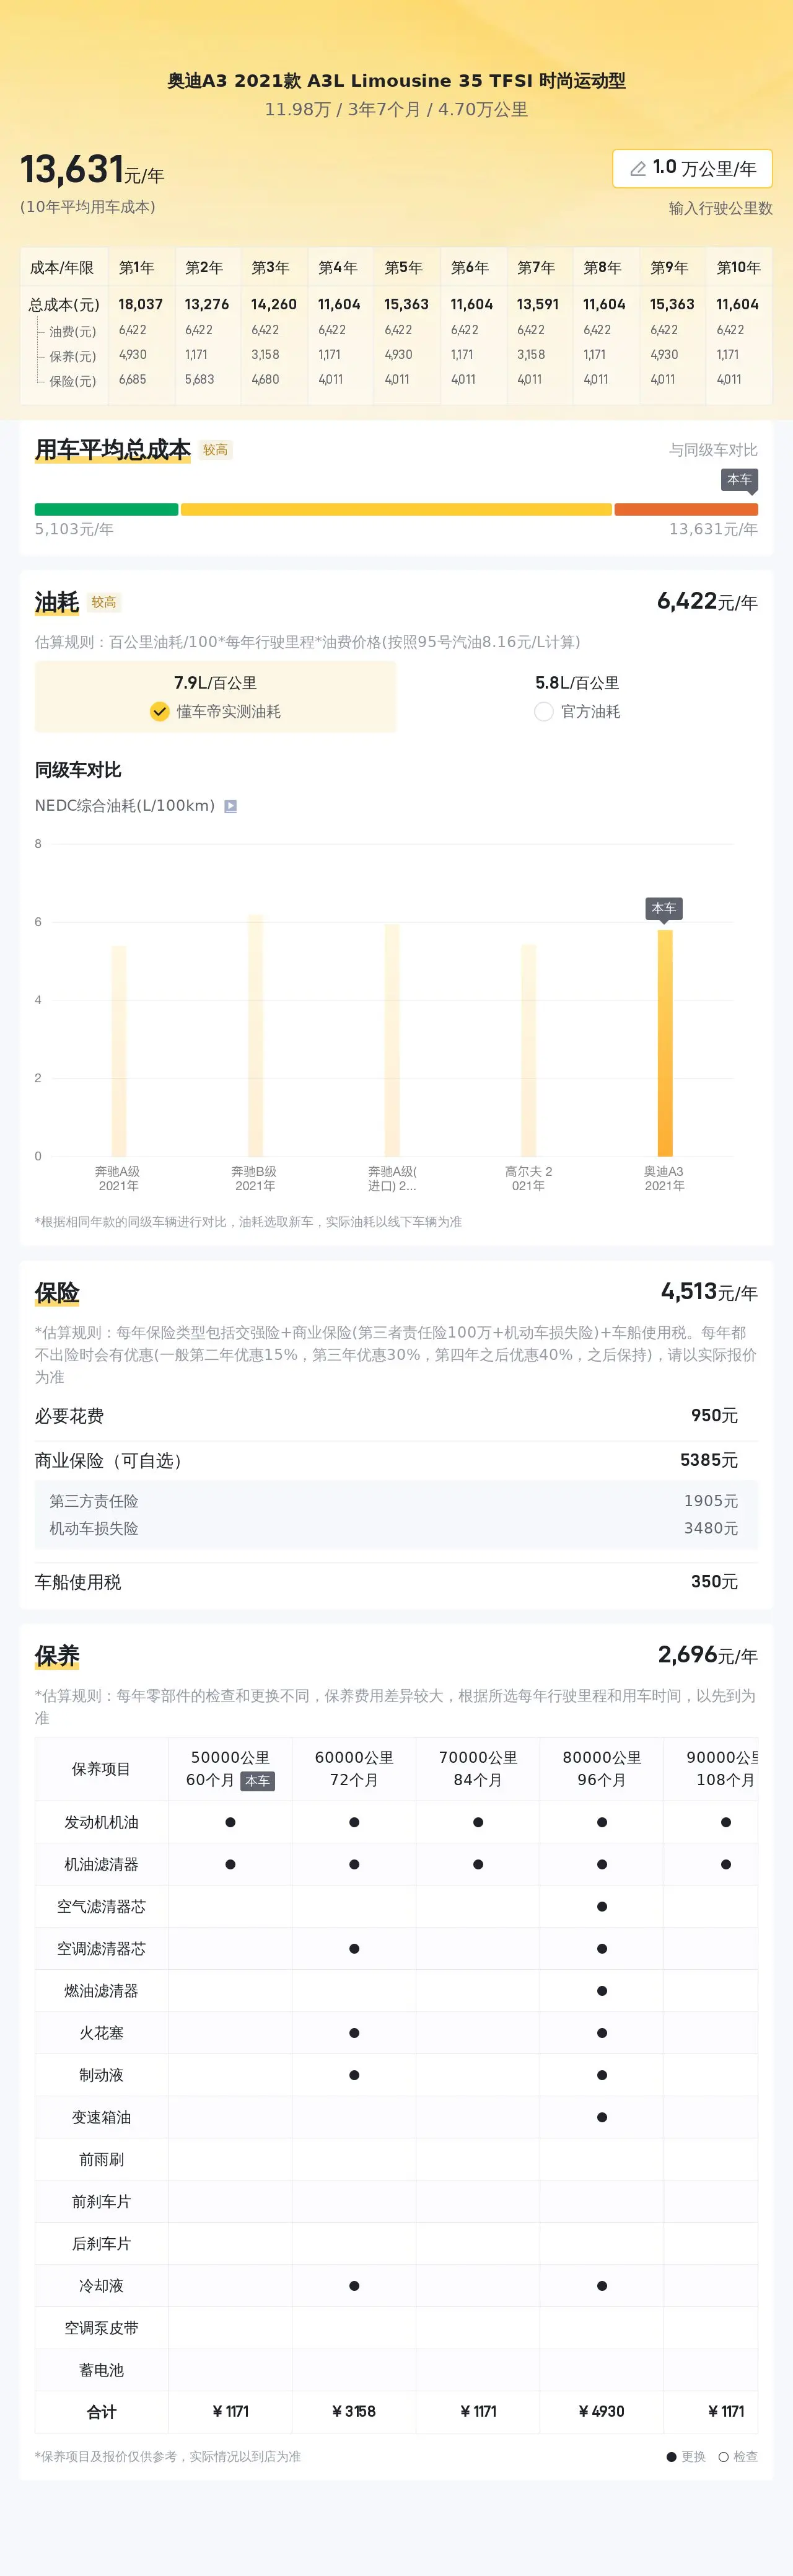The width and height of the screenshot is (793, 2576).
Task: Click the 13,631元/年 average cost figure
Action: [92, 170]
